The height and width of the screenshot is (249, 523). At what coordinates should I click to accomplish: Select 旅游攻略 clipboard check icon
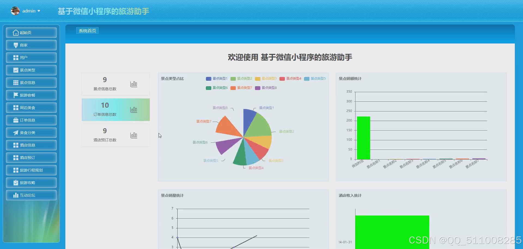pos(16,183)
